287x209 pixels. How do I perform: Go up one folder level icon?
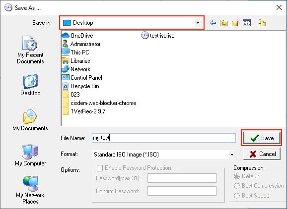pos(223,23)
